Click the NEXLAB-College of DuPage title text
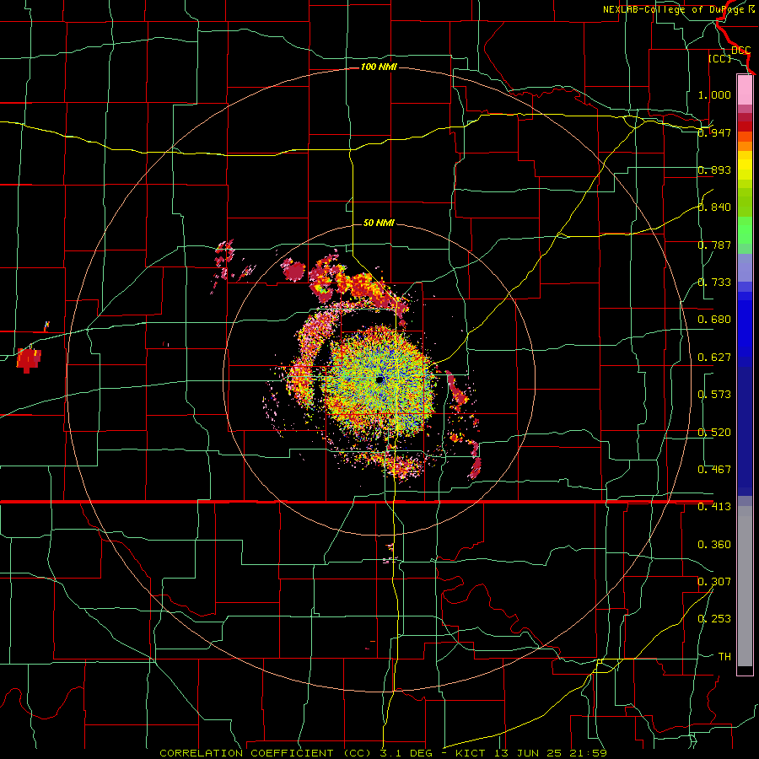The height and width of the screenshot is (759, 759). [679, 9]
